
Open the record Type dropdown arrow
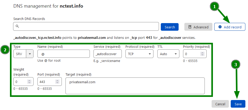pos(30,54)
